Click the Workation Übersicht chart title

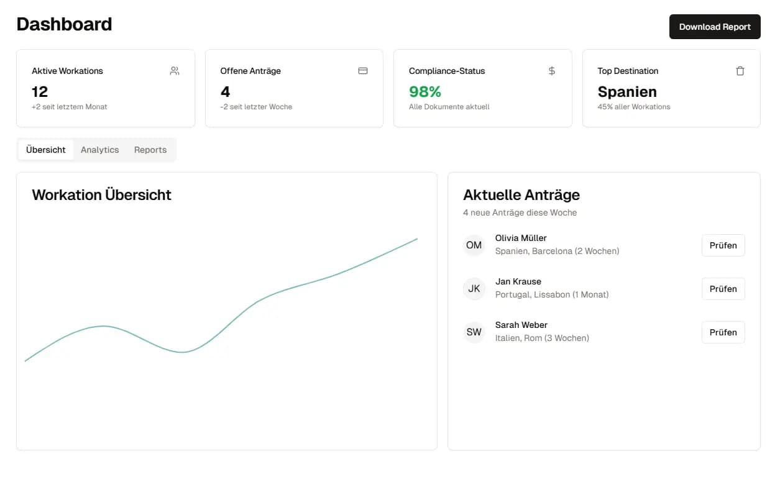101,195
